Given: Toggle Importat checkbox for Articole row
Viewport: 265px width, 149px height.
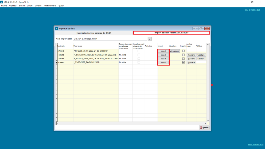Looking at the screenshot, I should (x=183, y=51).
